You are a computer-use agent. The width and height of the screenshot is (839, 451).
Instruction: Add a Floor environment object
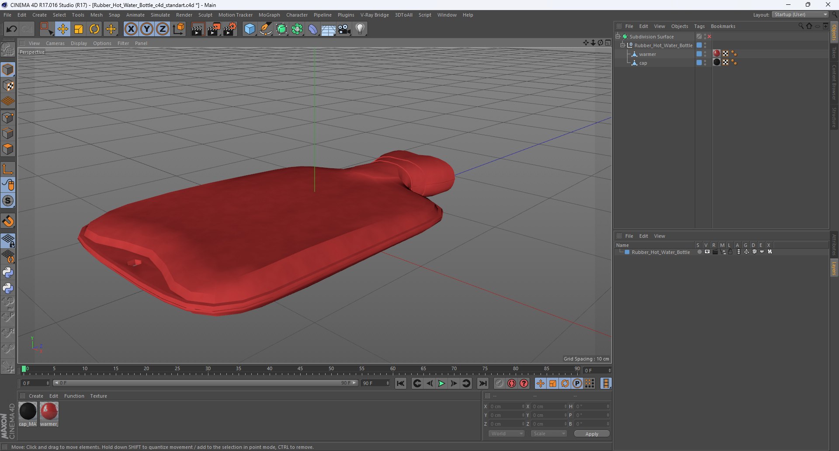tap(329, 29)
